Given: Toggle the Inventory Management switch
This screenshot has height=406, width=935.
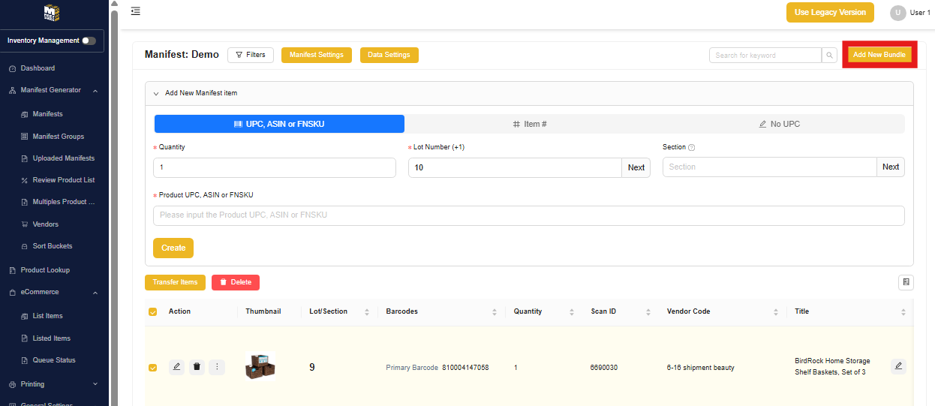Looking at the screenshot, I should (89, 41).
